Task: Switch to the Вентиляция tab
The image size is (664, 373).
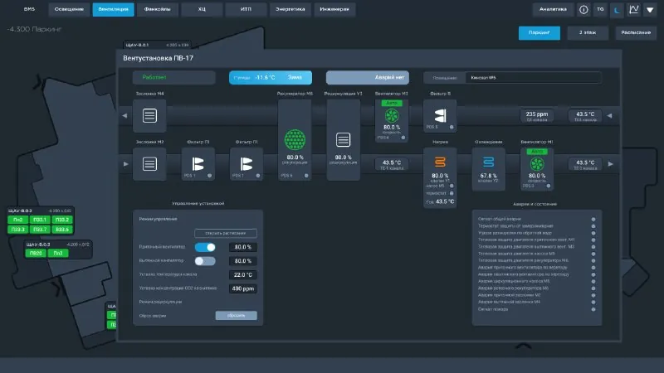Action: pyautogui.click(x=113, y=9)
